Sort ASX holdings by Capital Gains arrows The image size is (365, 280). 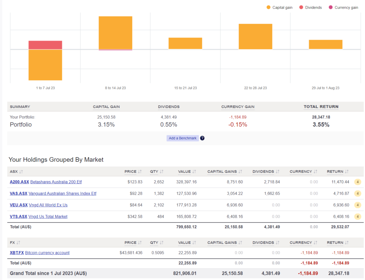coord(240,172)
